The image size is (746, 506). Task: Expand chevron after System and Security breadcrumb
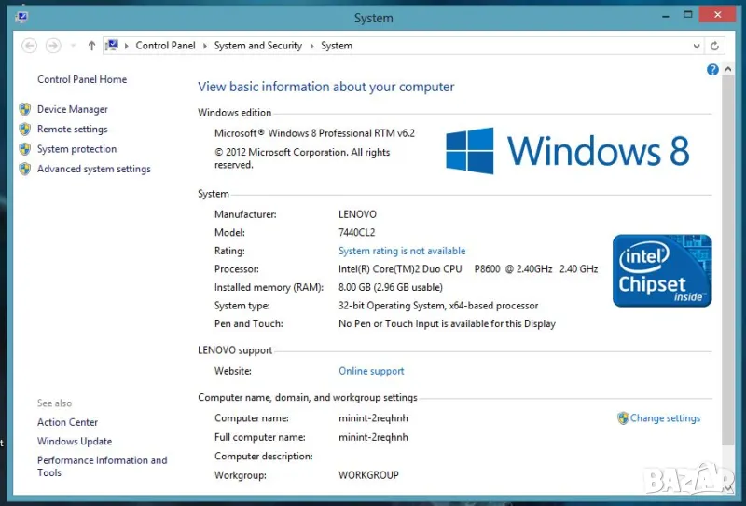pos(311,46)
